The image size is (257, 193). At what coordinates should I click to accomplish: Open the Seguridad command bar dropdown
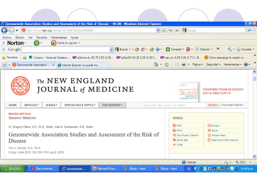(x=213, y=65)
